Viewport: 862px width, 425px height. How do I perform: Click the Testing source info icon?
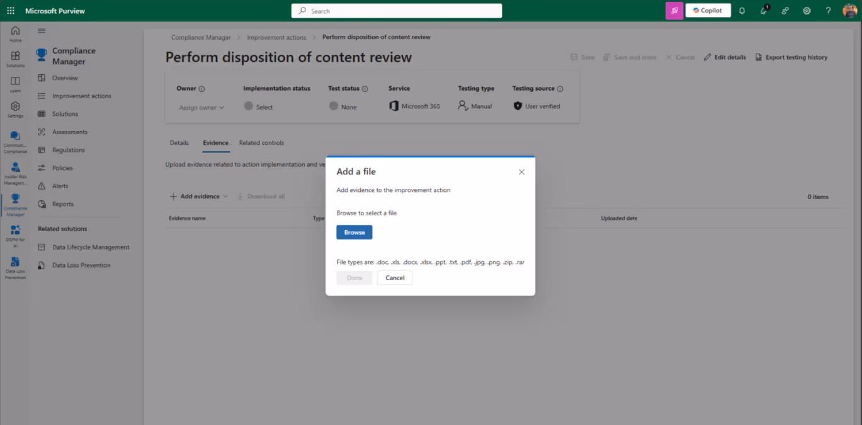560,89
